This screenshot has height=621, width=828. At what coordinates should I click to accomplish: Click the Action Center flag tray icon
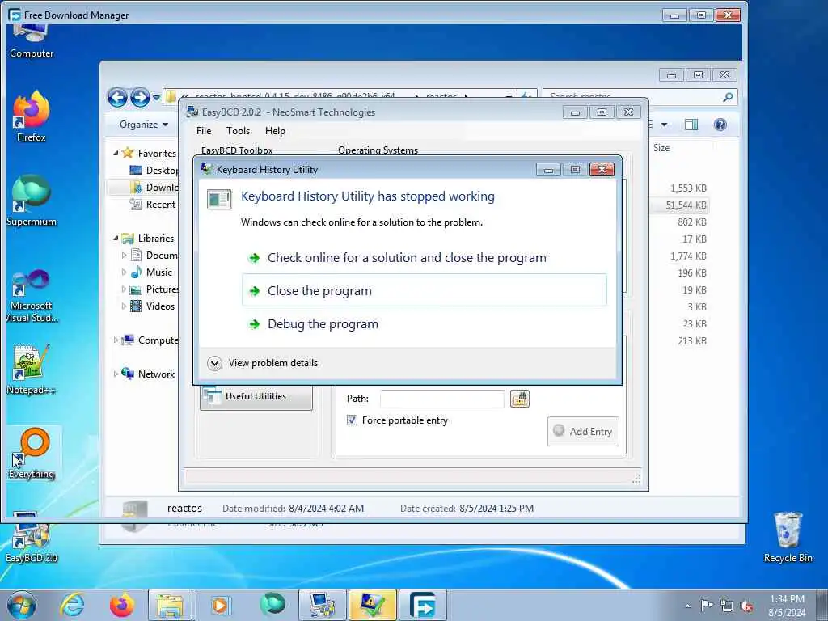tap(707, 606)
